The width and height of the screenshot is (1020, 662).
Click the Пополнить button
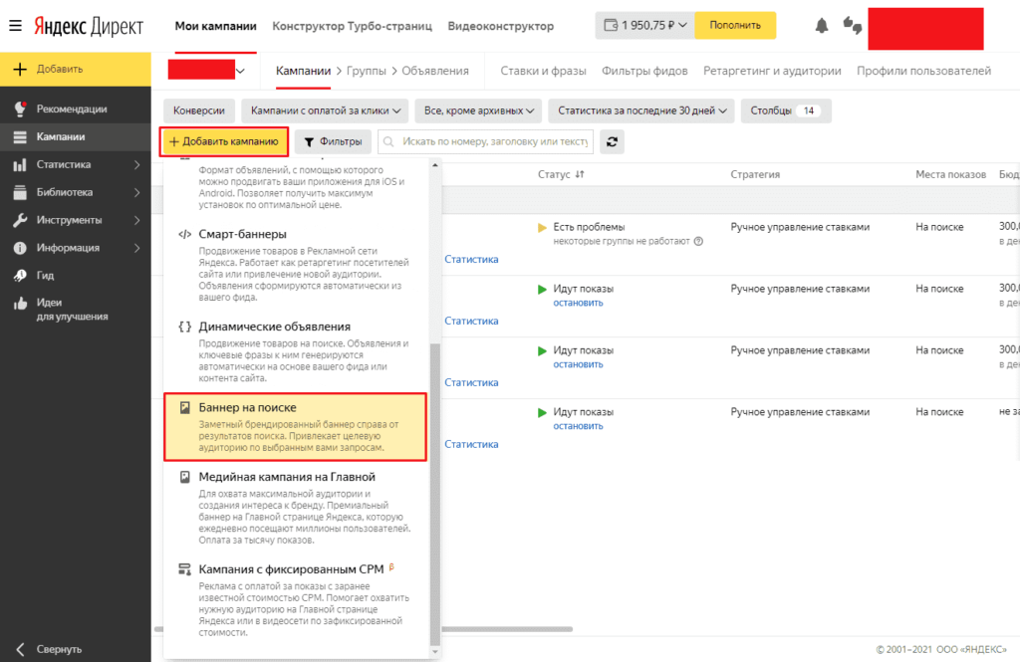[735, 25]
